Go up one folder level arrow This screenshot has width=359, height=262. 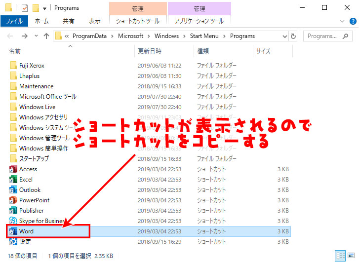[x=46, y=36]
